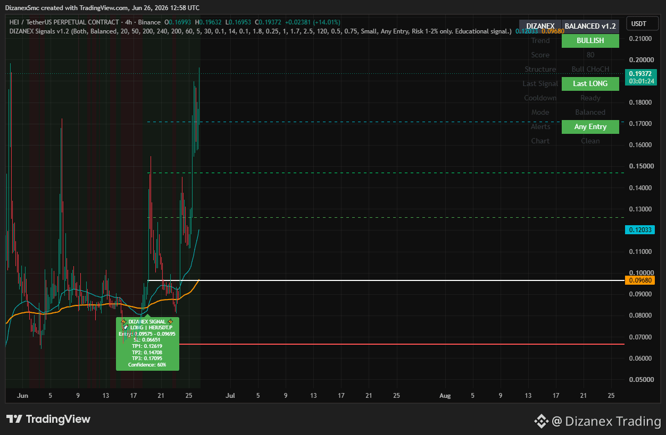Image resolution: width=666 pixels, height=435 pixels.
Task: Click the DIZANEX SIGNAL title in green label
Action: pyautogui.click(x=147, y=322)
